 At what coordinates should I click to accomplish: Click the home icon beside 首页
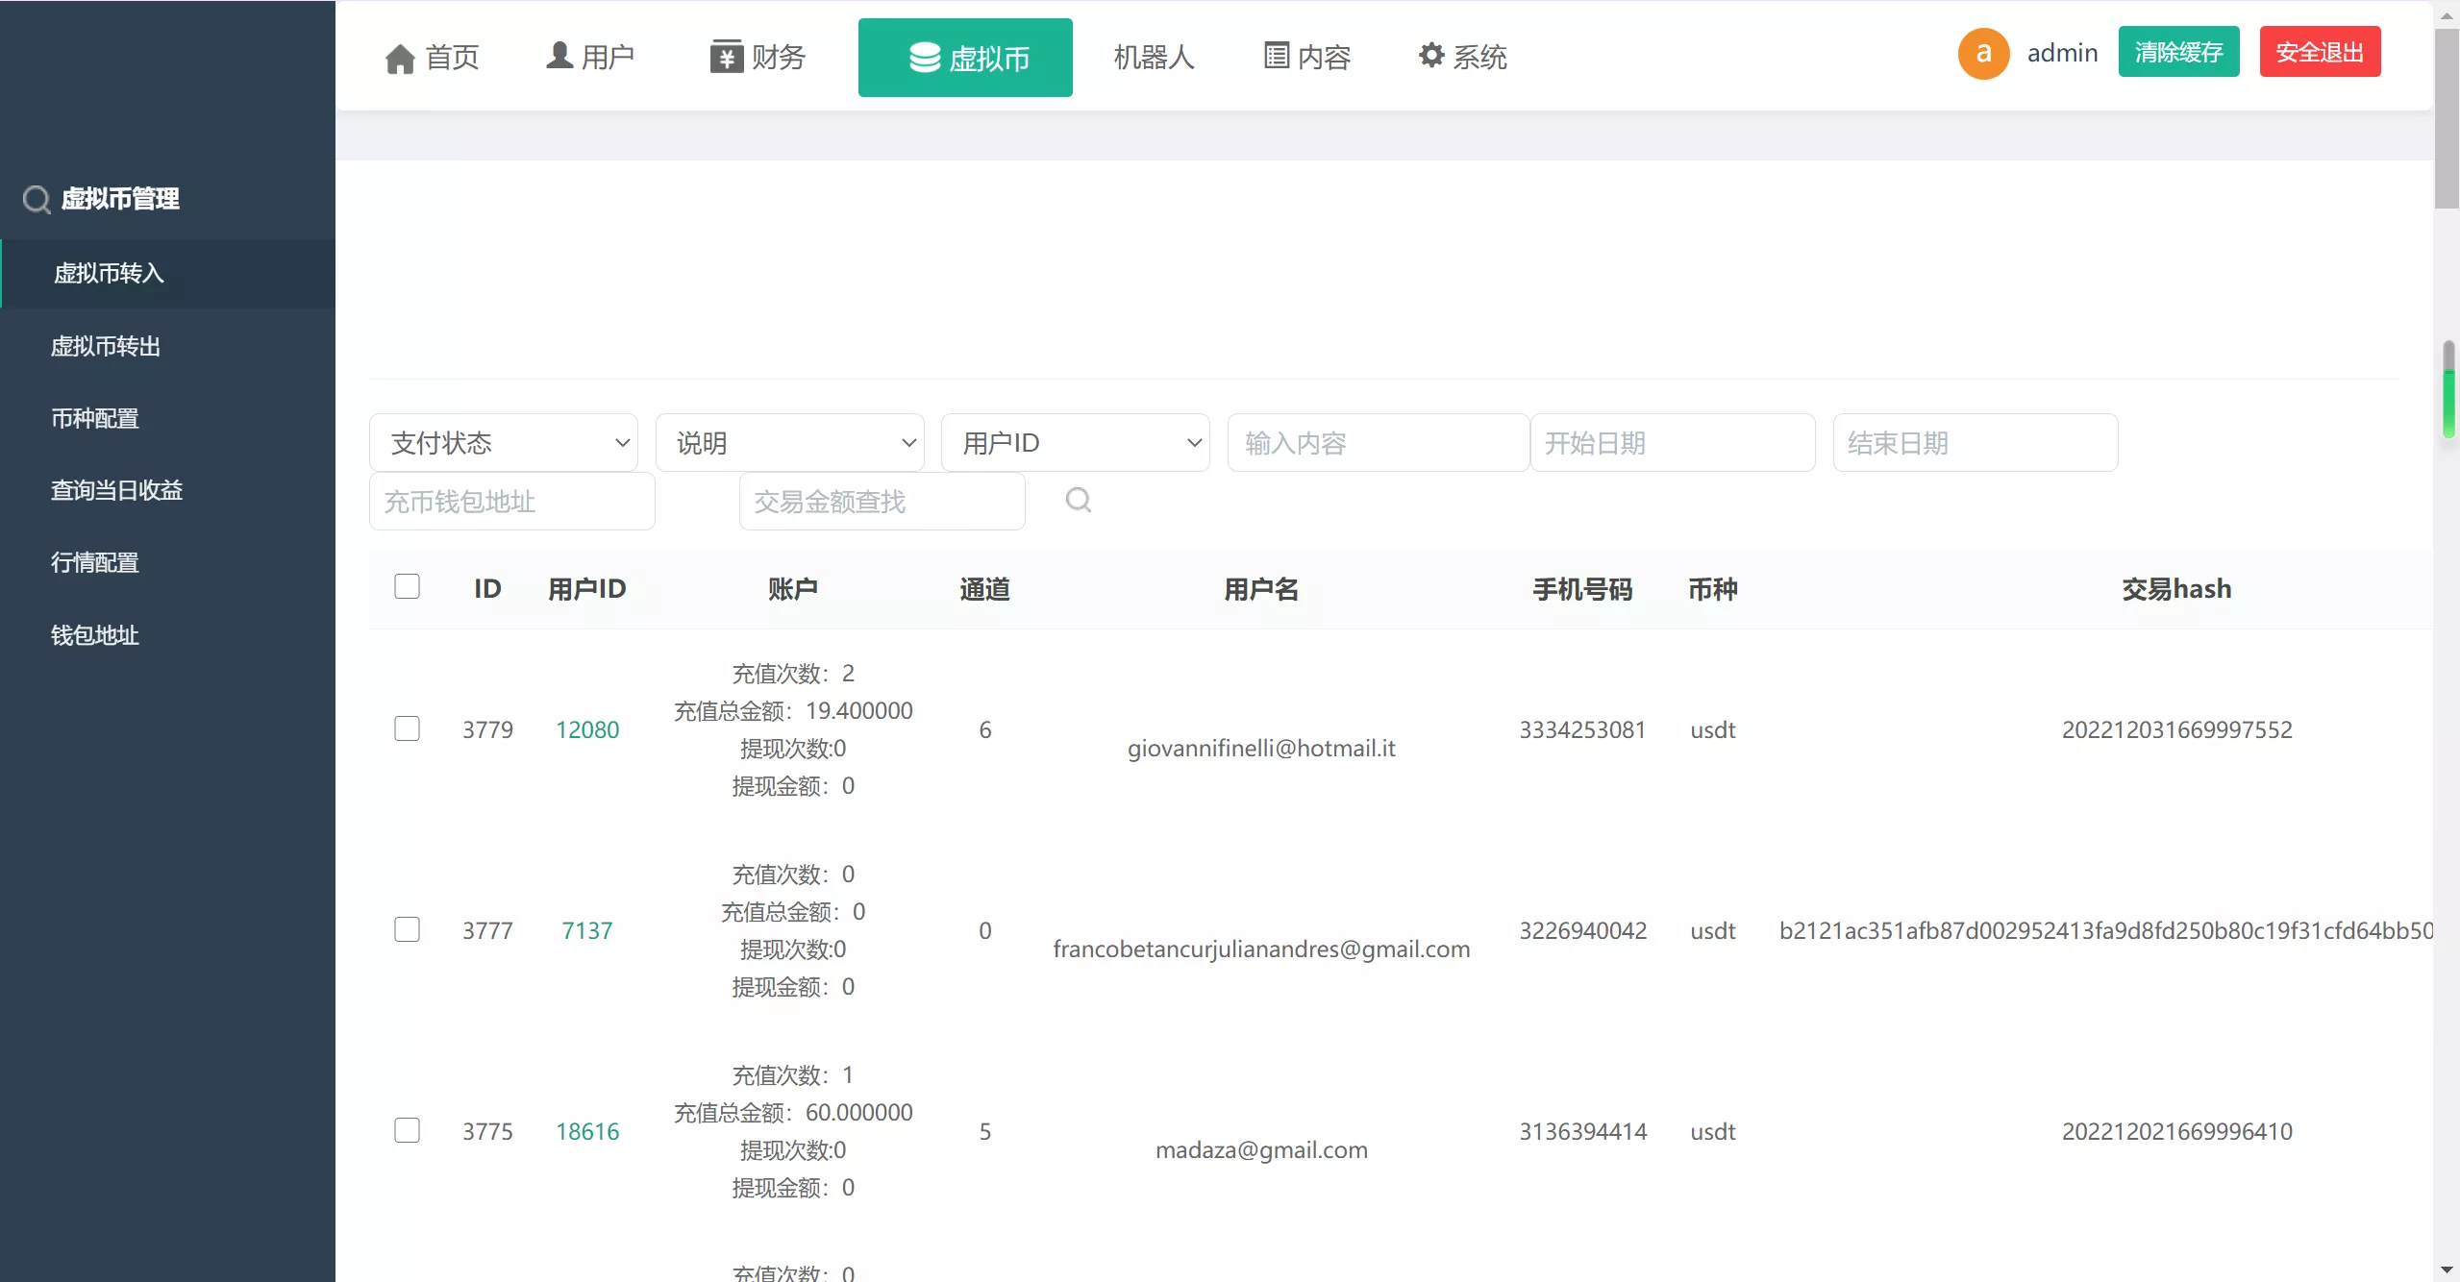(400, 59)
